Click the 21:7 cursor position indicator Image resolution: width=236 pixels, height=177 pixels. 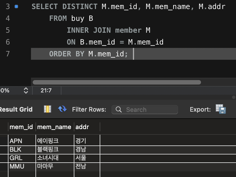[46, 90]
